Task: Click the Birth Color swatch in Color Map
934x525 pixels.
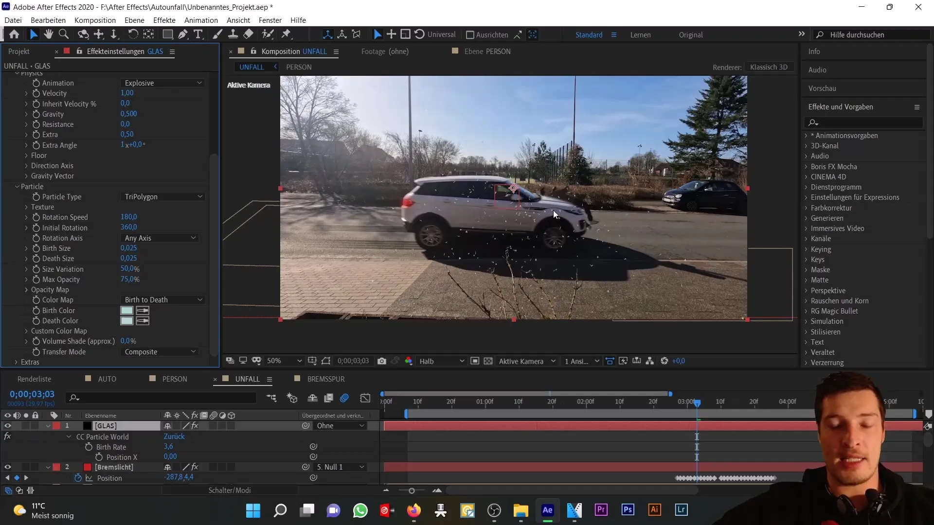Action: click(x=127, y=310)
